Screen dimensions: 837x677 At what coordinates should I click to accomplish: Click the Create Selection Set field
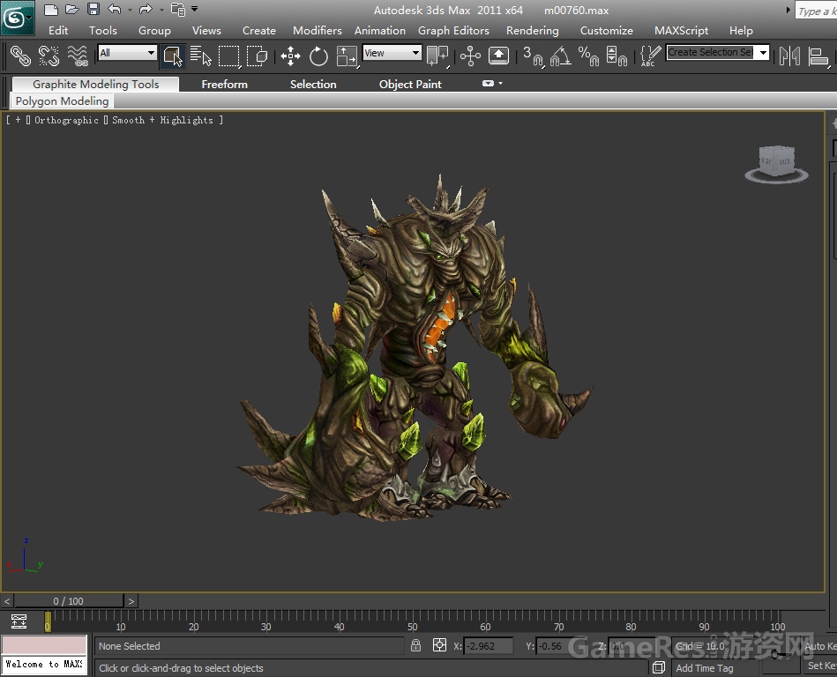711,52
